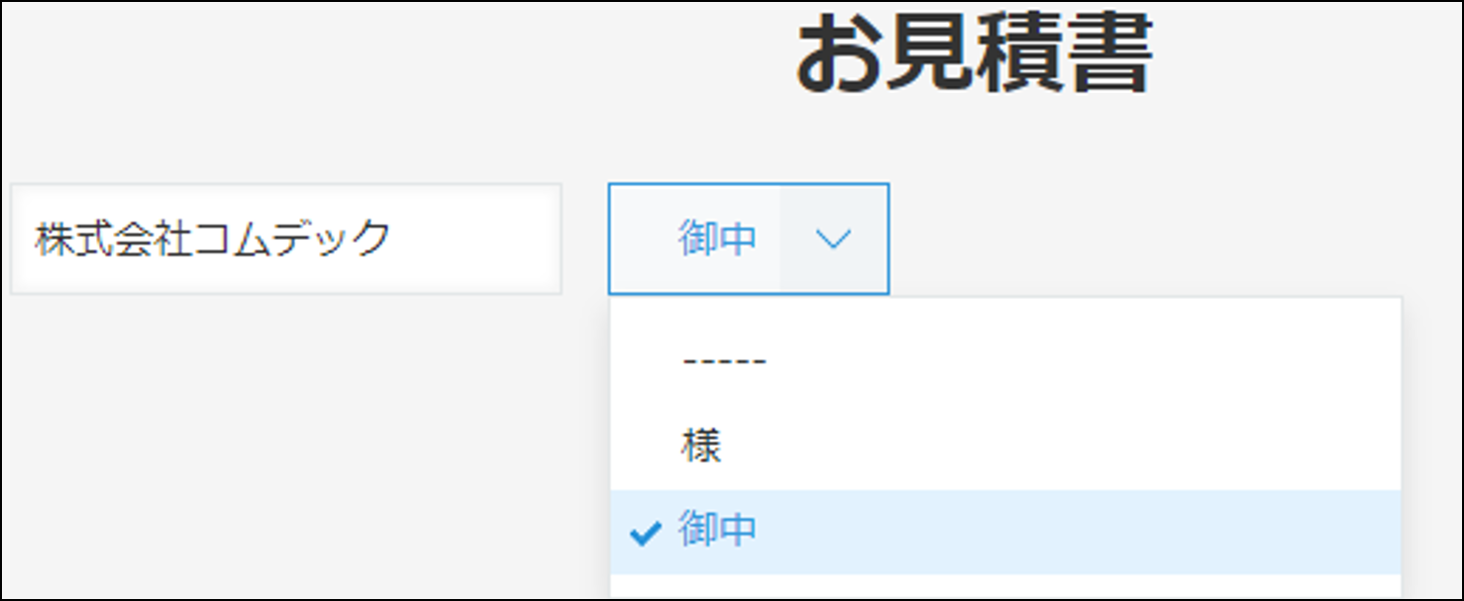Toggle the selected checkmark on the 御中 row
The image size is (1464, 601).
click(x=646, y=535)
